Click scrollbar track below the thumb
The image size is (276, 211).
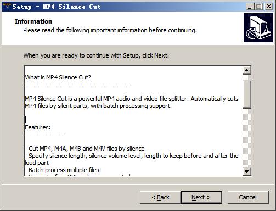(x=247, y=138)
